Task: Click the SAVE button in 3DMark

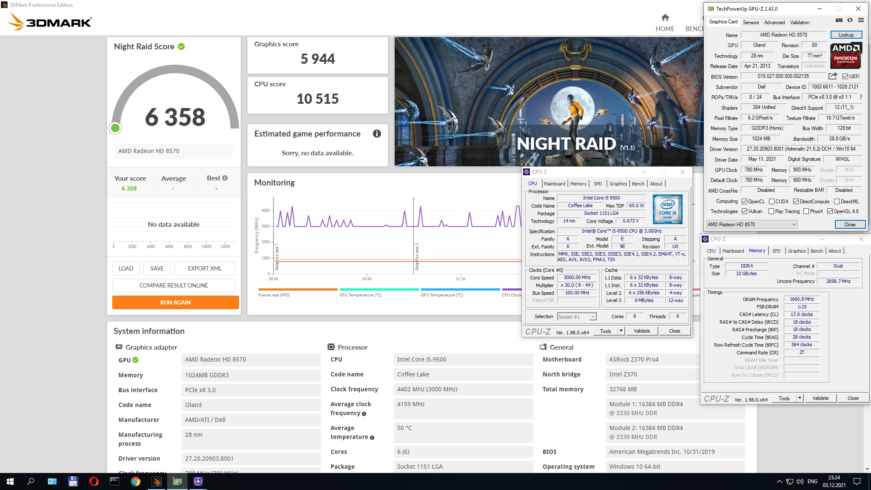Action: coord(157,268)
